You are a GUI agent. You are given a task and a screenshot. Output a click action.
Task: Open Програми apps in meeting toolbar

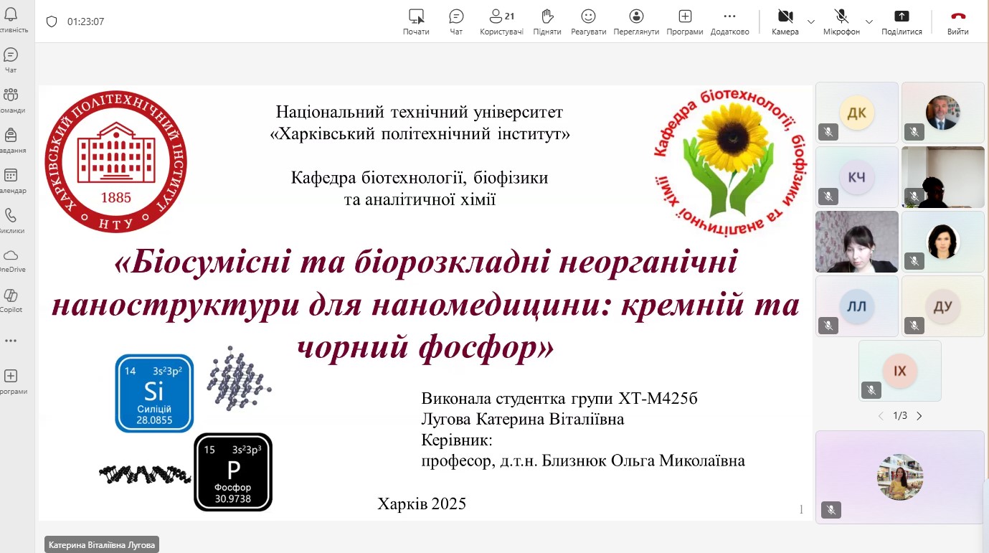(x=684, y=21)
